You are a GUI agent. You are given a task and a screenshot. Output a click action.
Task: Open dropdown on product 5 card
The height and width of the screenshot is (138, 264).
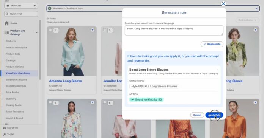(93, 102)
